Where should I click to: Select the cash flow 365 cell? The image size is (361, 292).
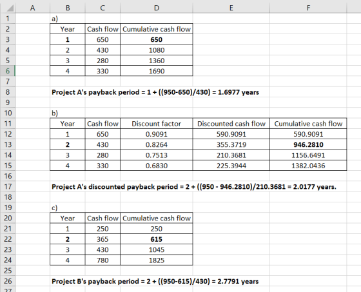(102, 239)
